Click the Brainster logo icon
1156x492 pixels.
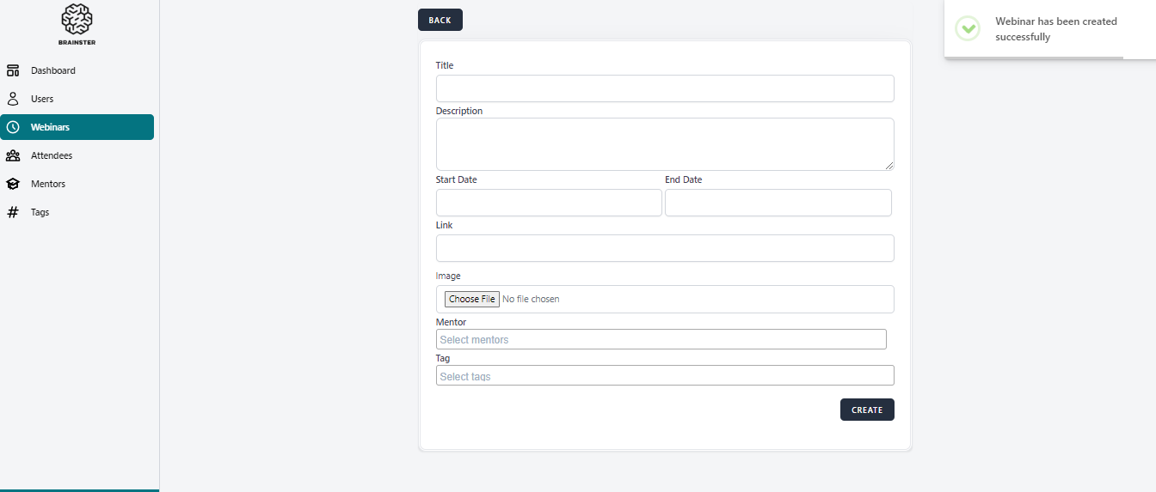click(x=77, y=20)
